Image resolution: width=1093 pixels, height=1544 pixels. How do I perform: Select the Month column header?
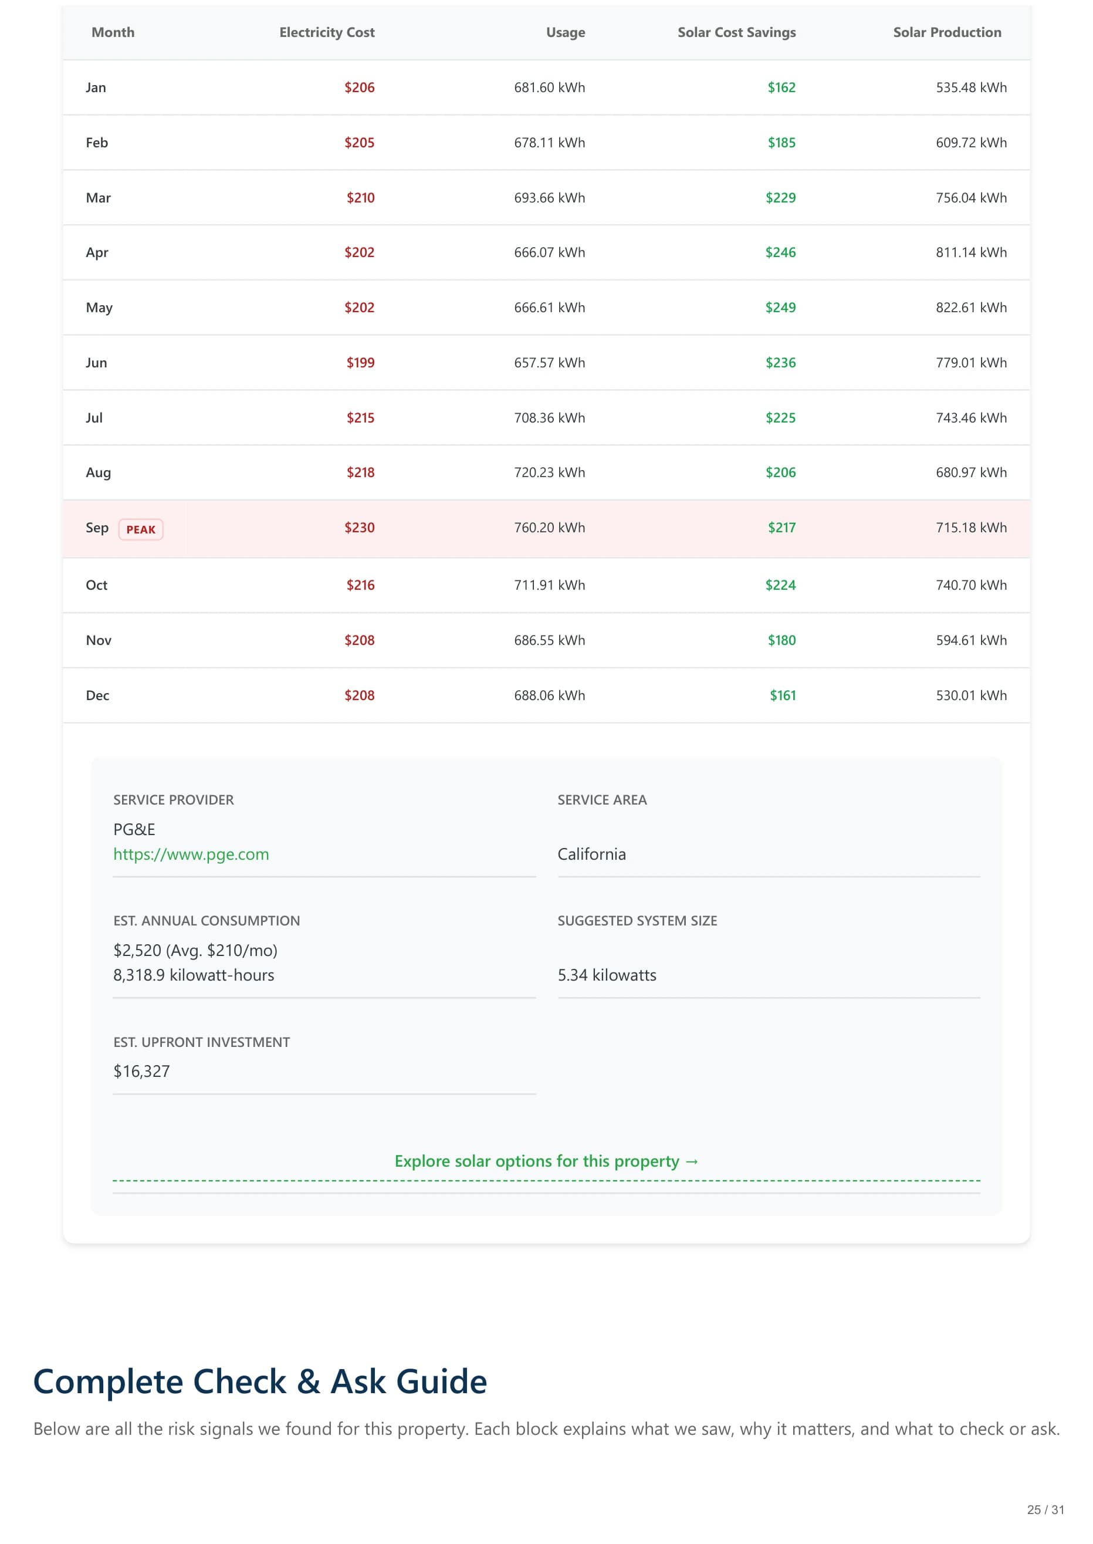113,32
